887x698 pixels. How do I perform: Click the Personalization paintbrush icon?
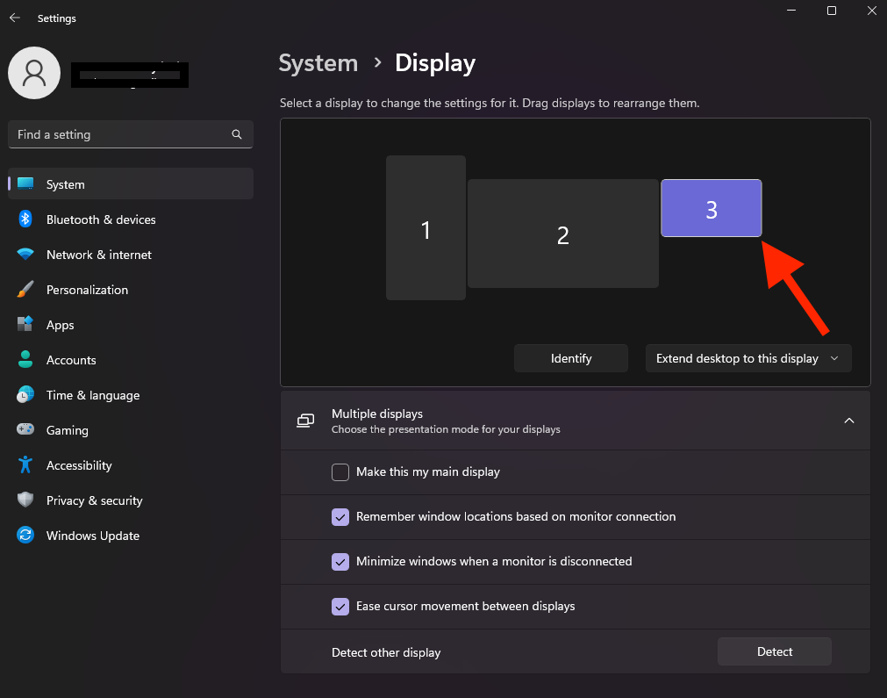pos(25,290)
